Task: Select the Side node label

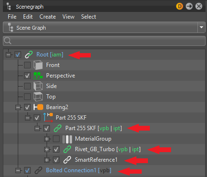Action: point(51,86)
